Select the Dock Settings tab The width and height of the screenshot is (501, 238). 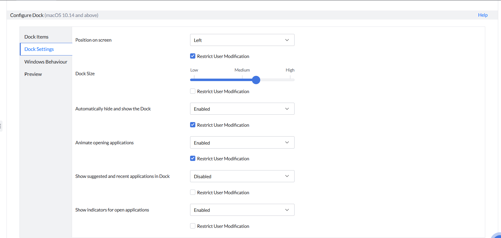[39, 49]
